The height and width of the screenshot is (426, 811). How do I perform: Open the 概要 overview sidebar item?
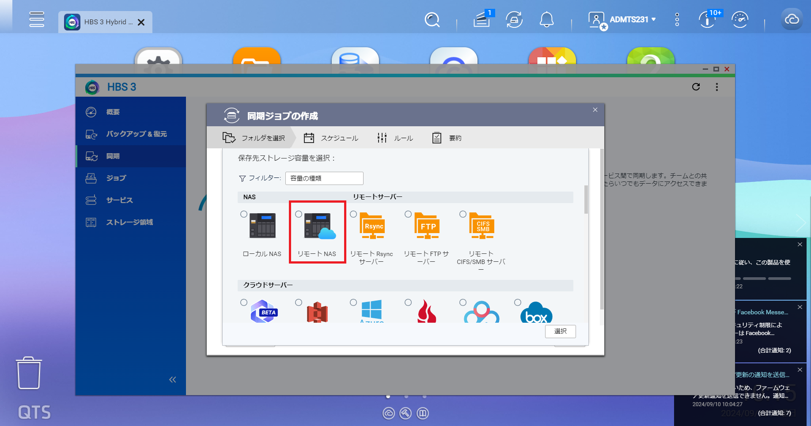point(131,112)
